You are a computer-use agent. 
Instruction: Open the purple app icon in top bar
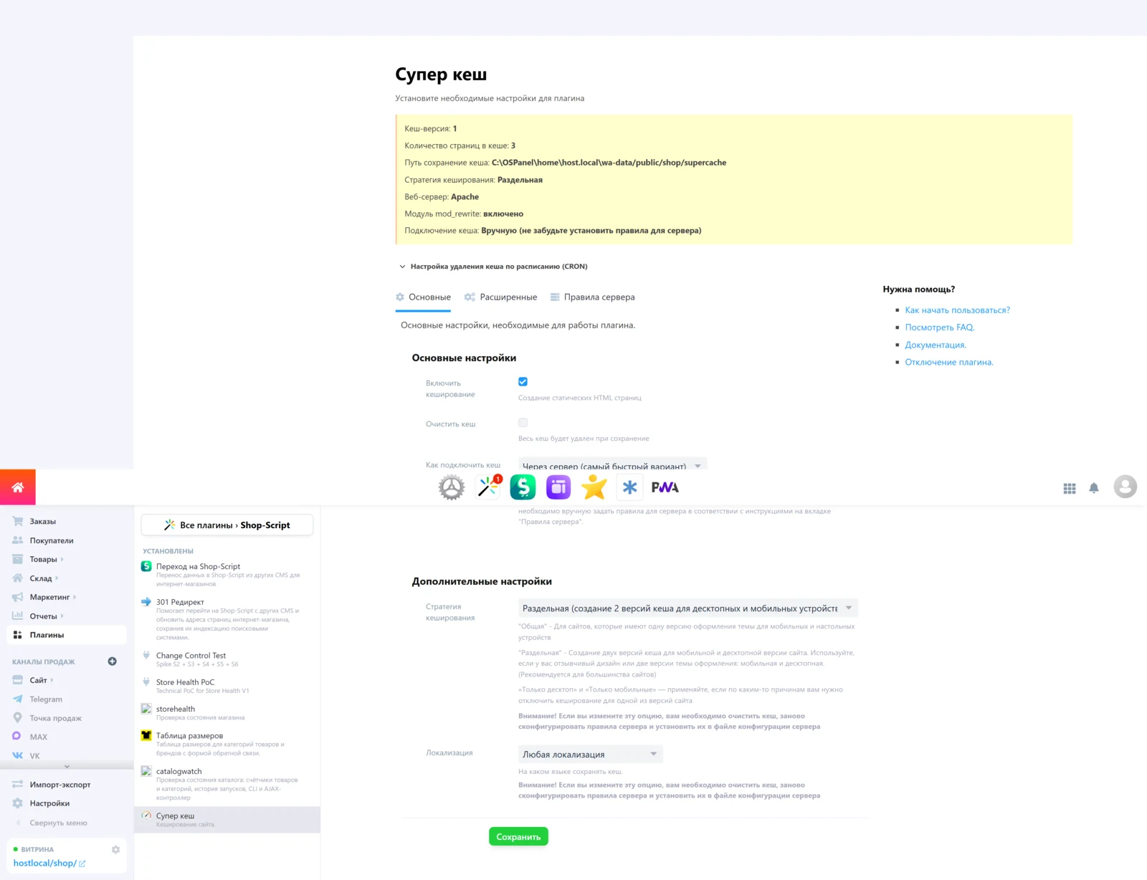558,487
